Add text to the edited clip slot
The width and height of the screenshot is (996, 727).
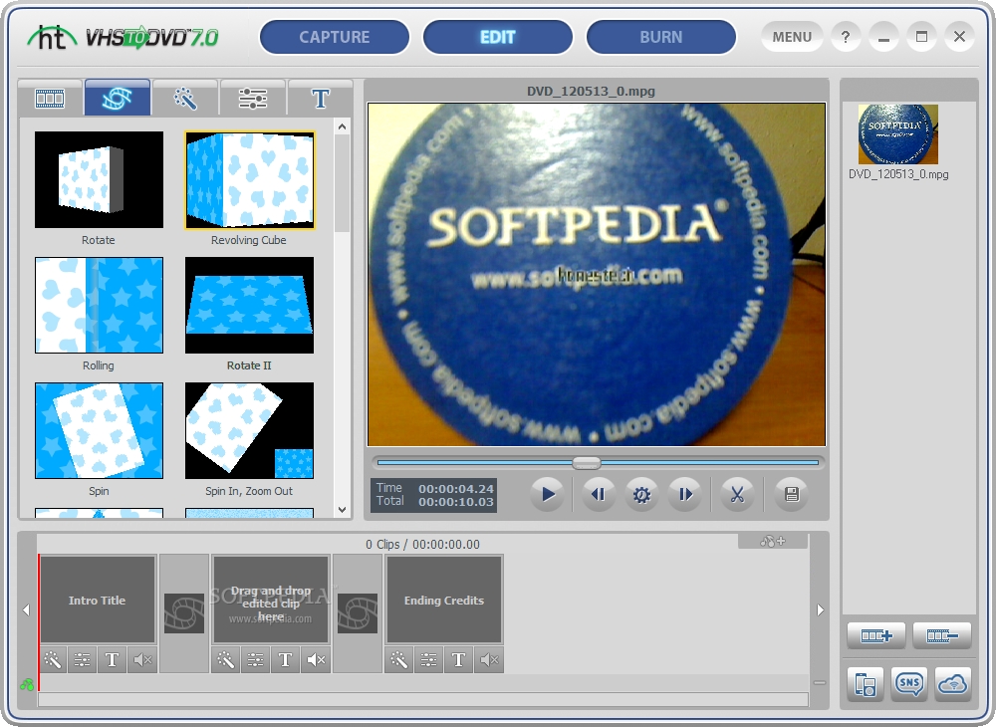pyautogui.click(x=286, y=660)
